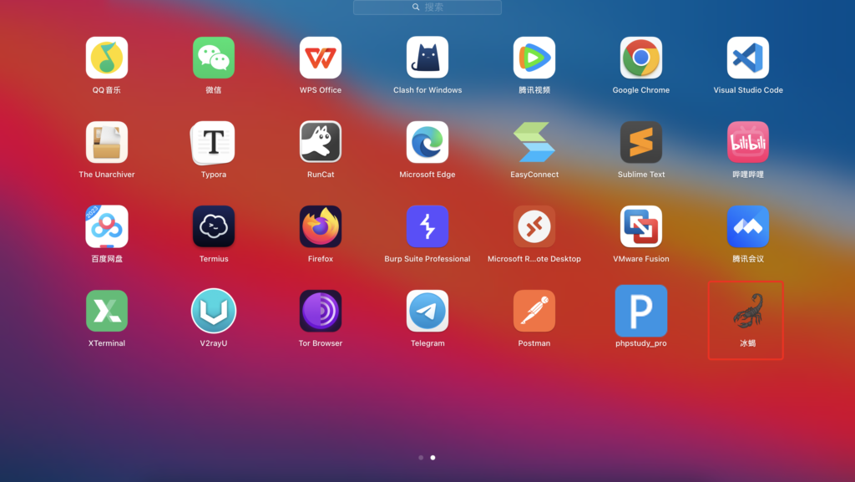Launch Clash for Windows
Screen dimensions: 855x482
(427, 58)
